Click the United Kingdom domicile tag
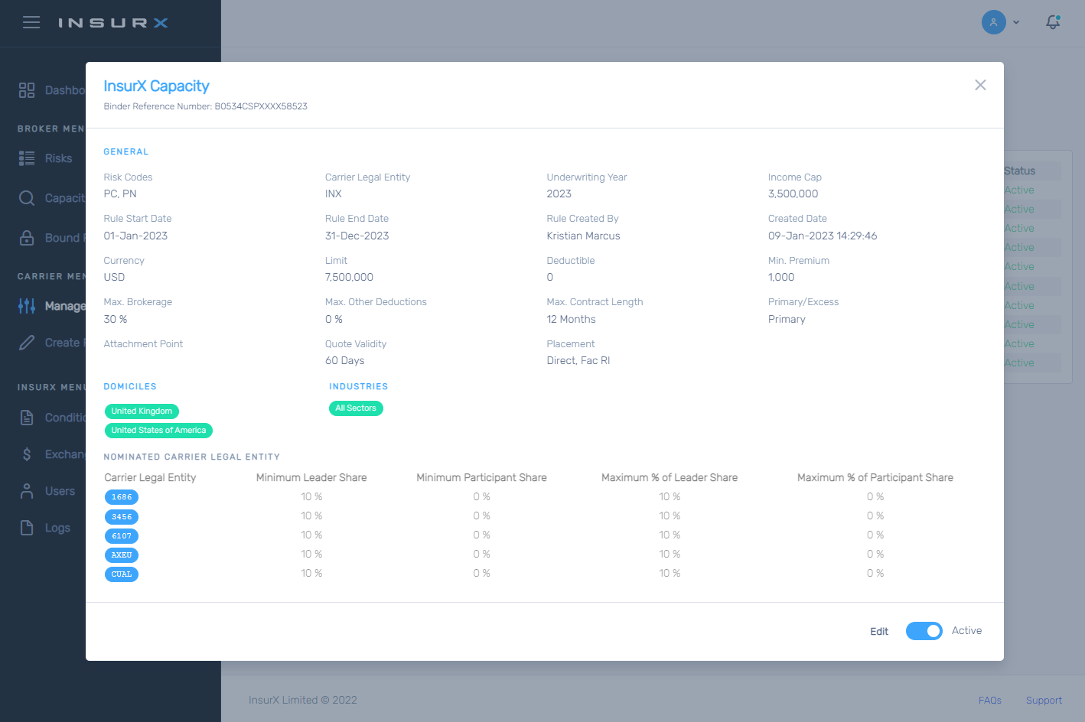The height and width of the screenshot is (722, 1085). 142,411
